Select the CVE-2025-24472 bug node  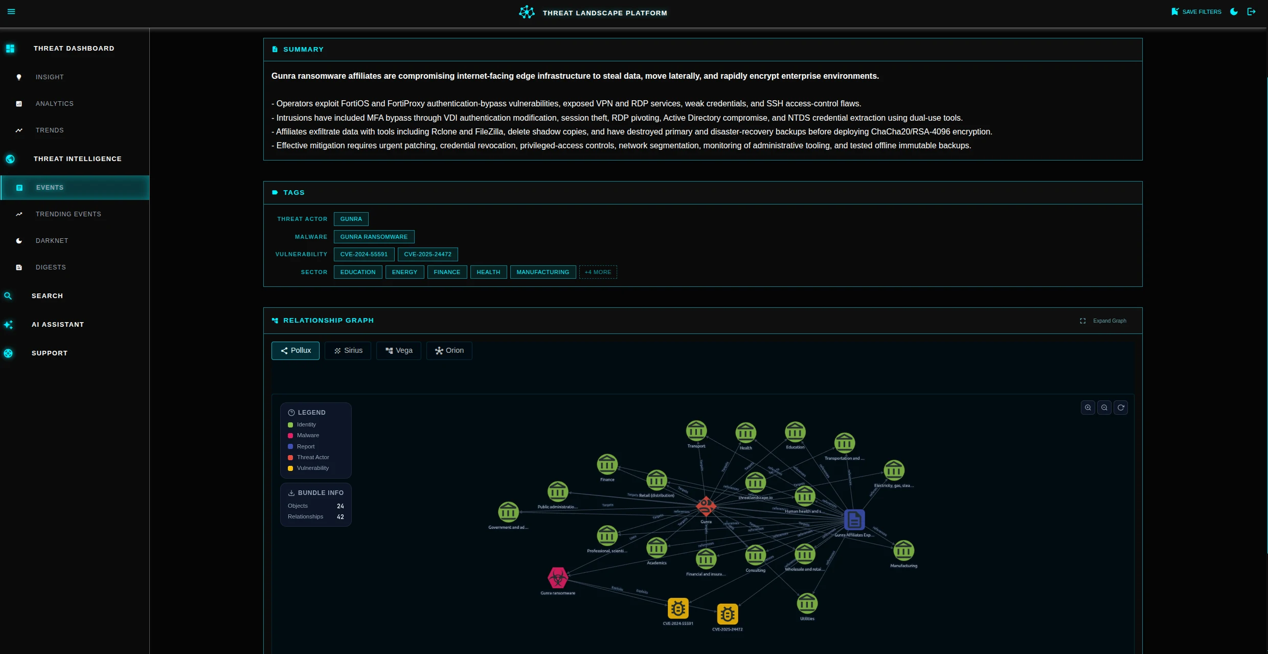pos(728,614)
